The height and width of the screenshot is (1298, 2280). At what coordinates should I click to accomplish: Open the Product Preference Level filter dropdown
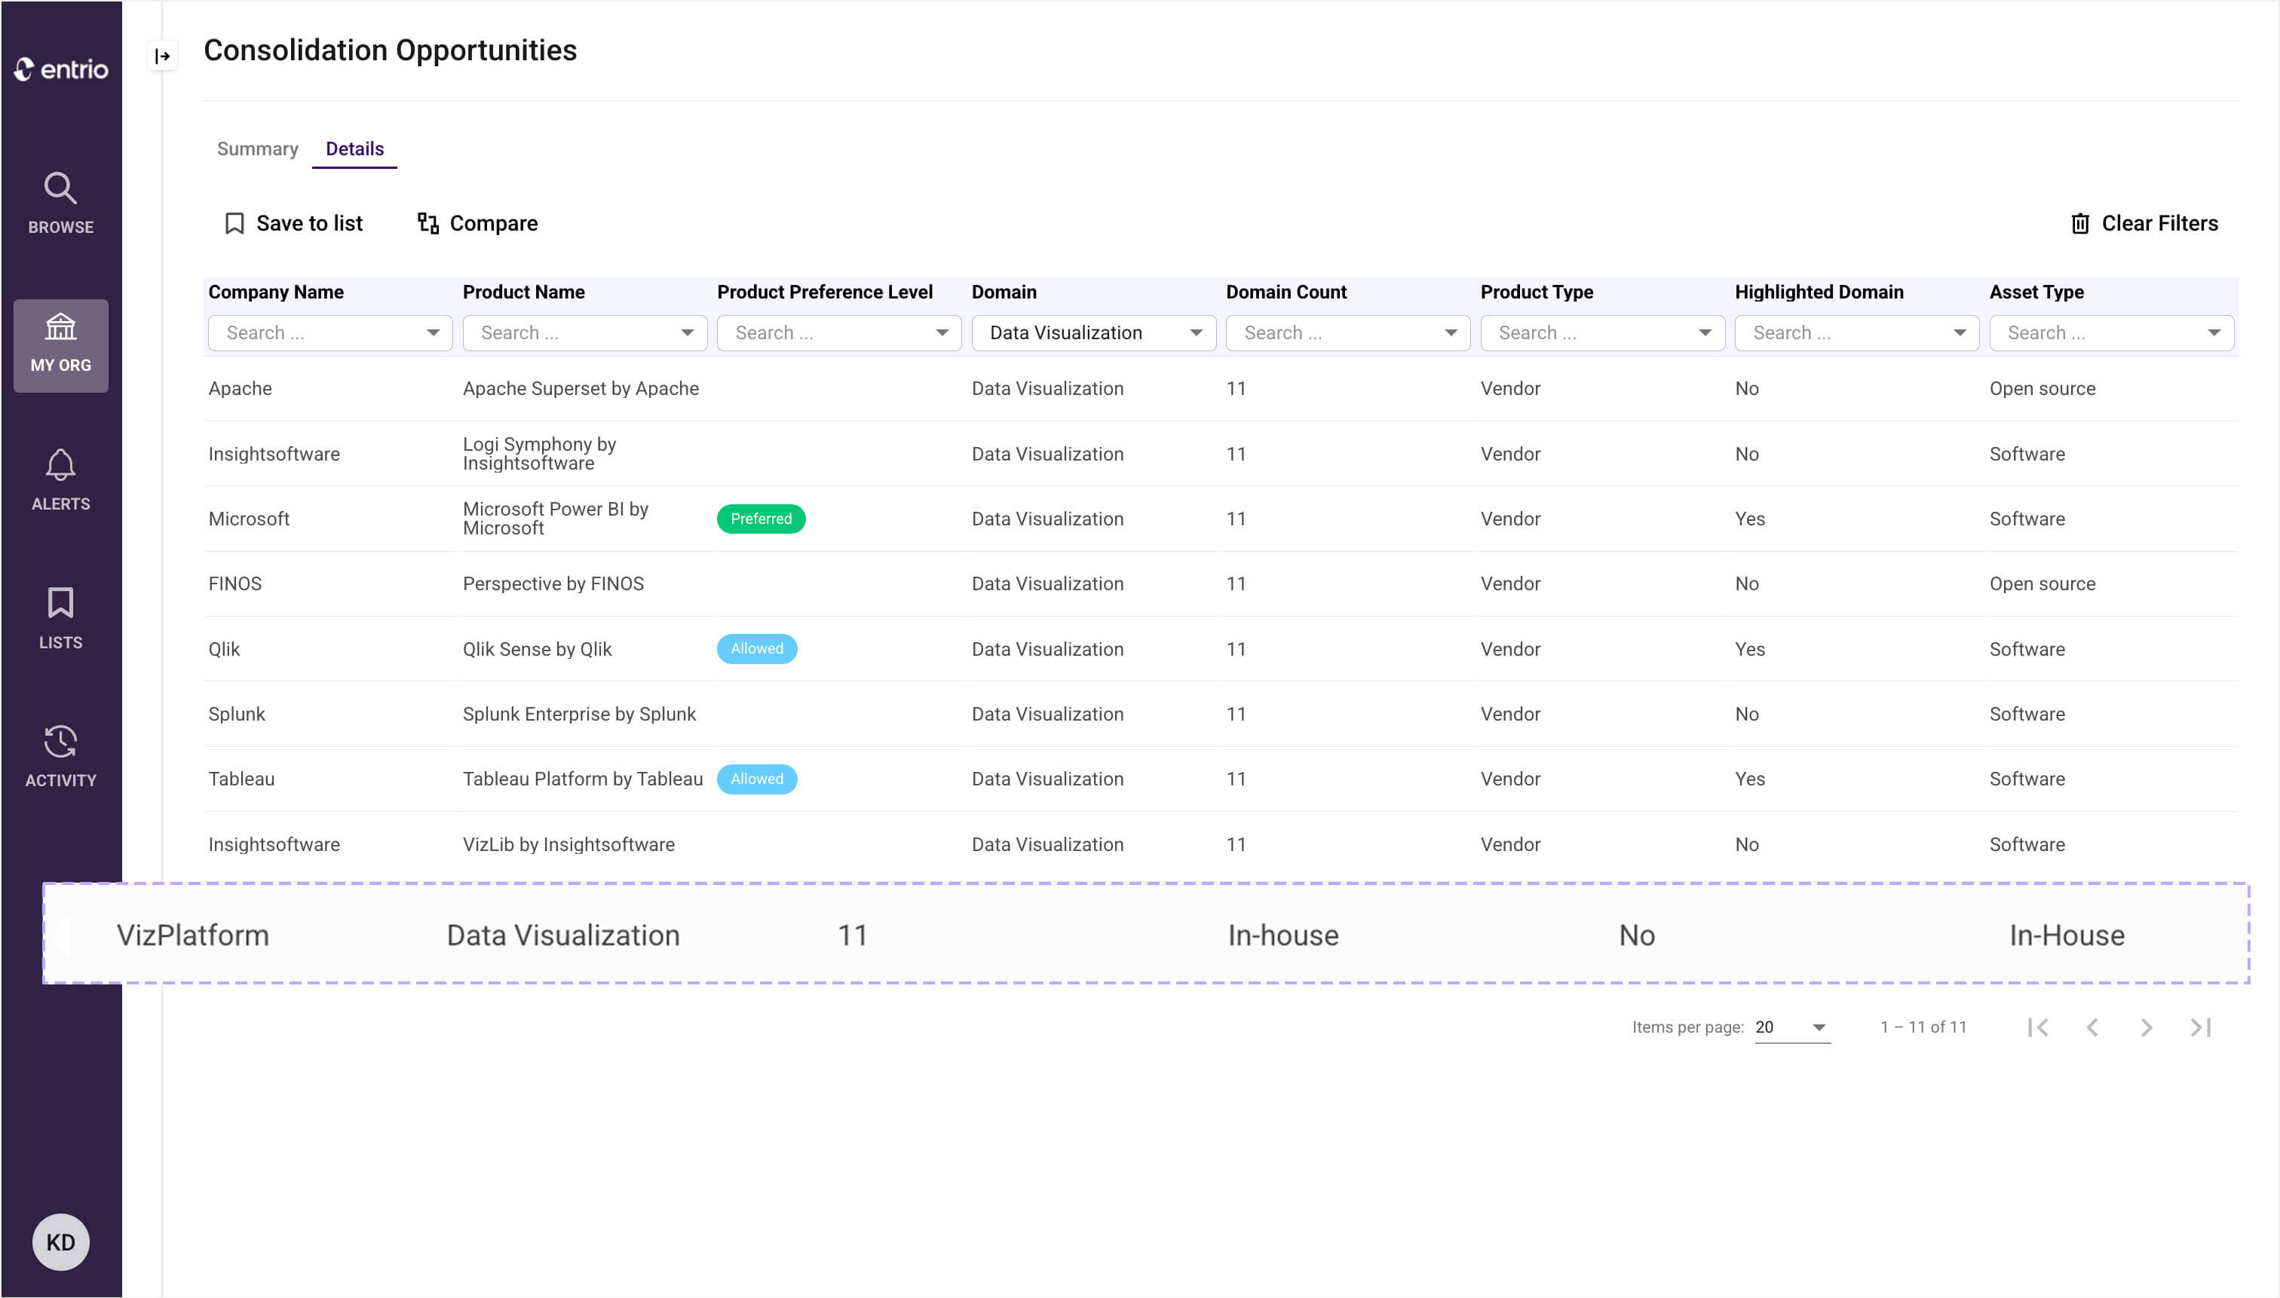(x=839, y=332)
